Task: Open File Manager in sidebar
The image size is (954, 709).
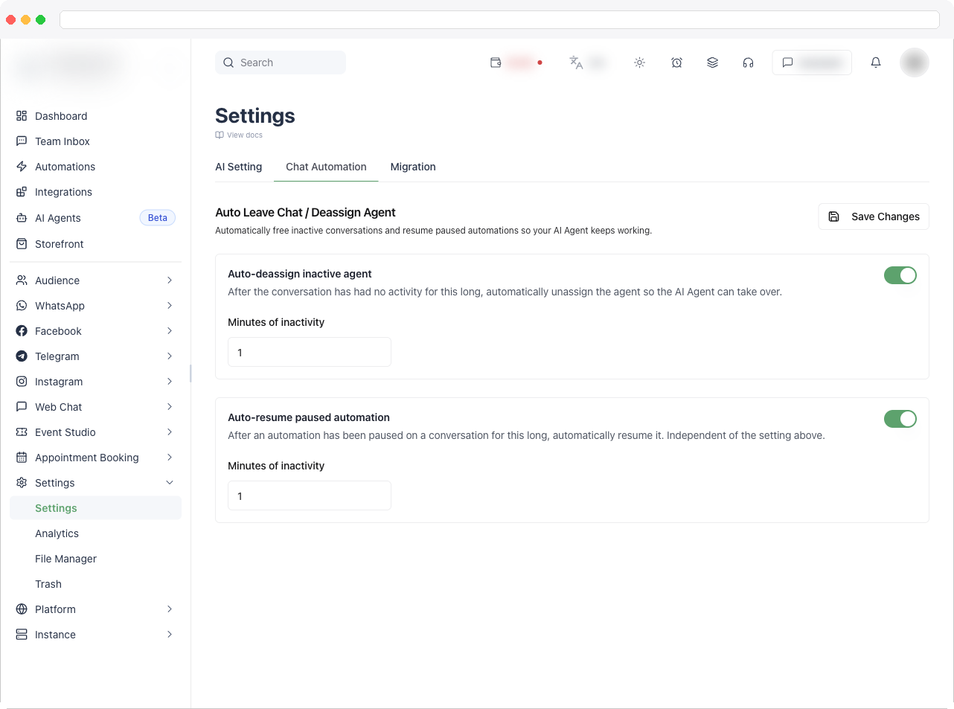Action: (65, 559)
